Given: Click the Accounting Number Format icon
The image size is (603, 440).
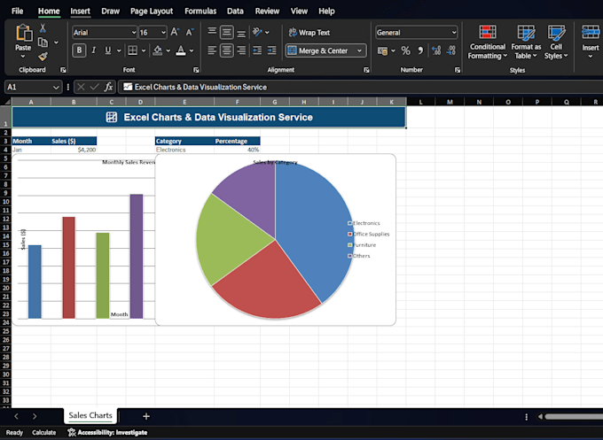Looking at the screenshot, I should pyautogui.click(x=382, y=50).
